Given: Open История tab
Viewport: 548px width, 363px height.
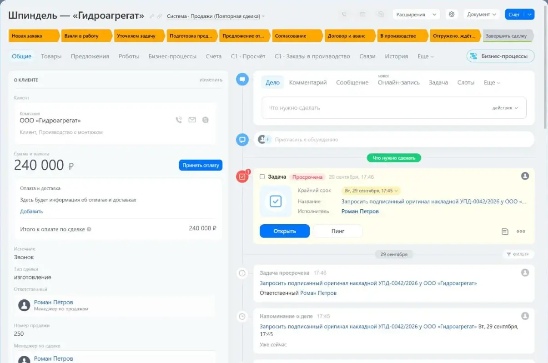Looking at the screenshot, I should click(396, 56).
